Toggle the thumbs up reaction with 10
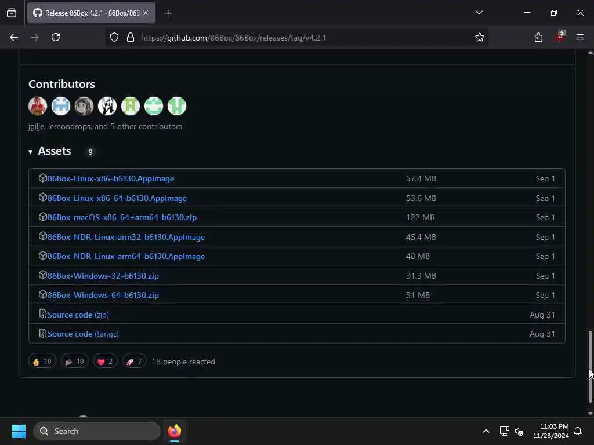Screen dimensions: 594x445 click(42, 362)
